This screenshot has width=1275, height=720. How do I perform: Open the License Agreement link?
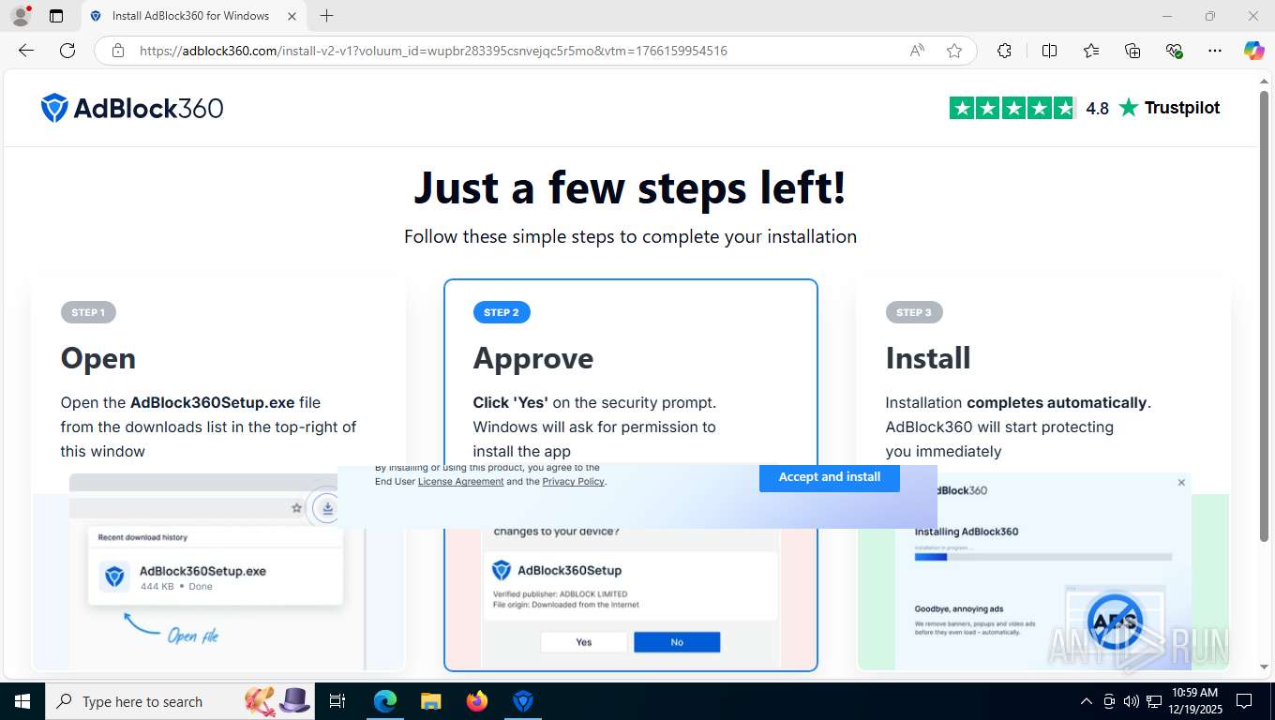tap(460, 481)
